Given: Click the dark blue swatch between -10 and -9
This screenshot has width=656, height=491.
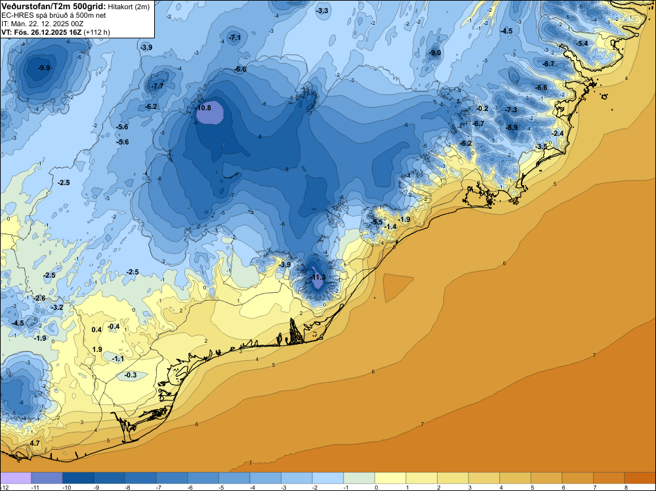Looking at the screenshot, I should point(78,478).
